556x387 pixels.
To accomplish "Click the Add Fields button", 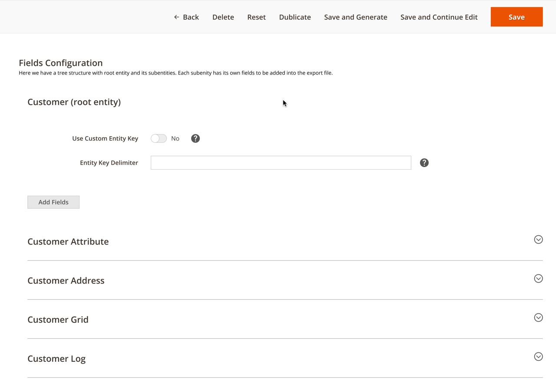I will (53, 202).
